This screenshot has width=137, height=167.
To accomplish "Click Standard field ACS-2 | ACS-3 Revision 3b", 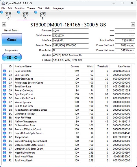I will pyautogui.click(x=93, y=55).
